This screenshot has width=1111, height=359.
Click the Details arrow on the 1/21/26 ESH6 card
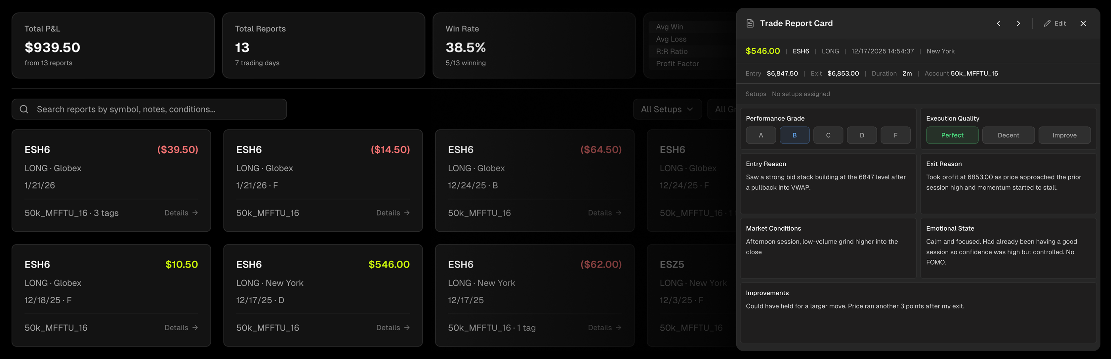click(x=180, y=212)
